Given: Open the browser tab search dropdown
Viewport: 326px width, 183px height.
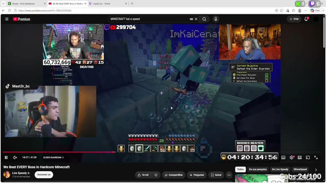Looking at the screenshot, I should [3, 4].
